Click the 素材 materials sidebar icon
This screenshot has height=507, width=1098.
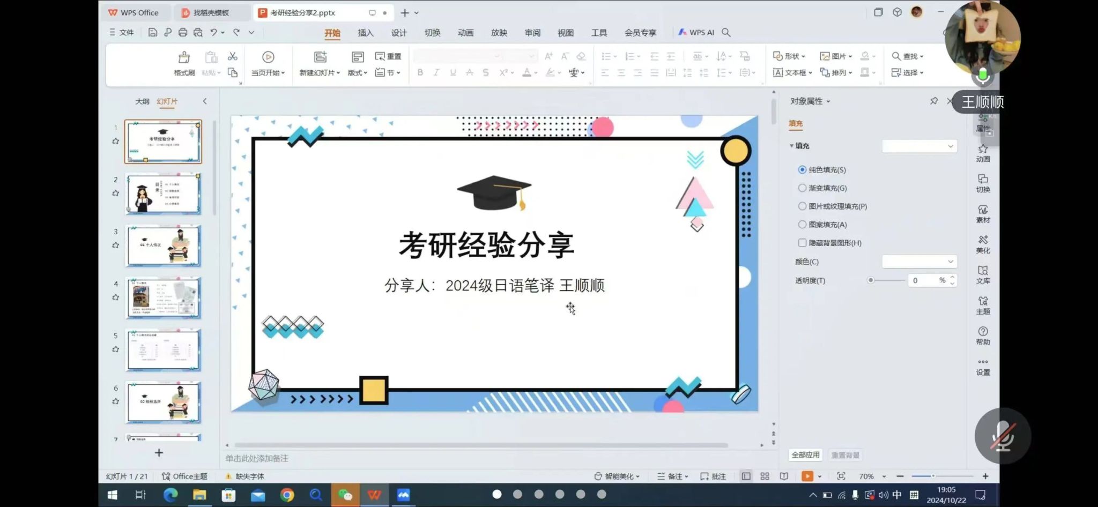click(983, 214)
